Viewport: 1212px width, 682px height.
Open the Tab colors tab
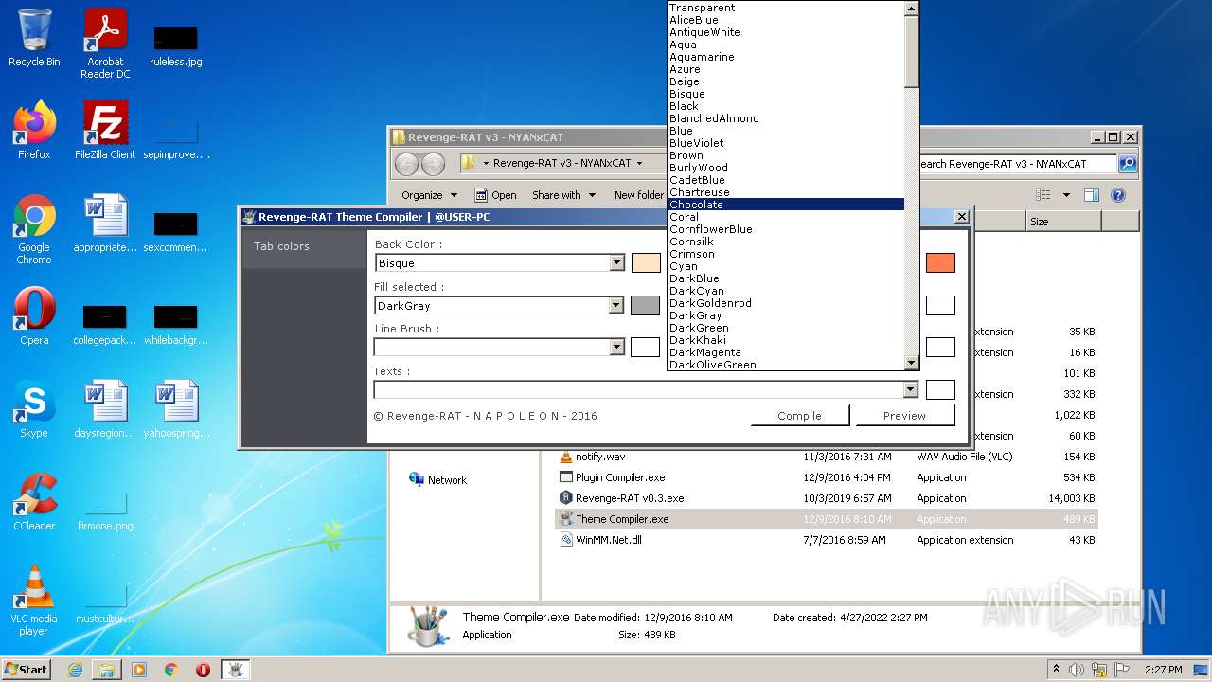304,246
